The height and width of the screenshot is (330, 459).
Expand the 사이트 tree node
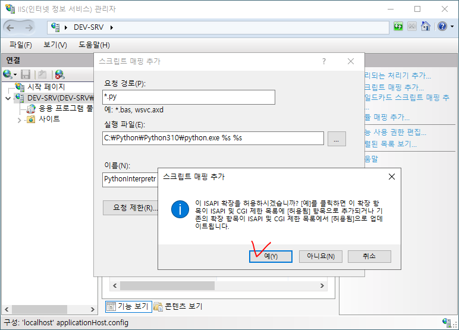[19, 120]
